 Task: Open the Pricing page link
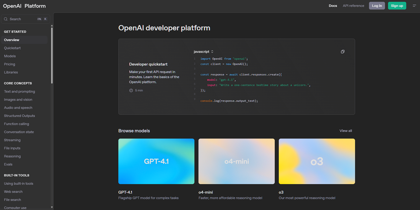[x=9, y=64]
